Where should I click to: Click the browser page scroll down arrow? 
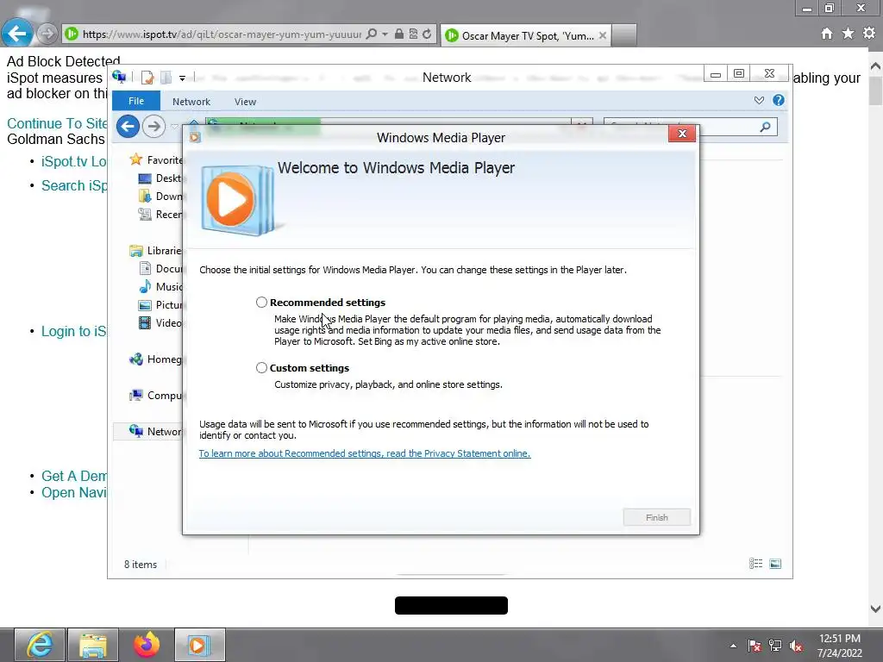[875, 609]
